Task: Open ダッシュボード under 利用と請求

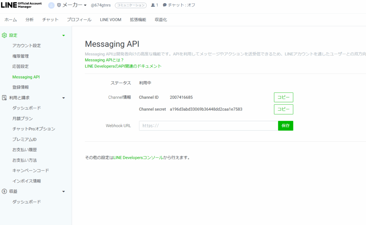Action: click(26, 108)
